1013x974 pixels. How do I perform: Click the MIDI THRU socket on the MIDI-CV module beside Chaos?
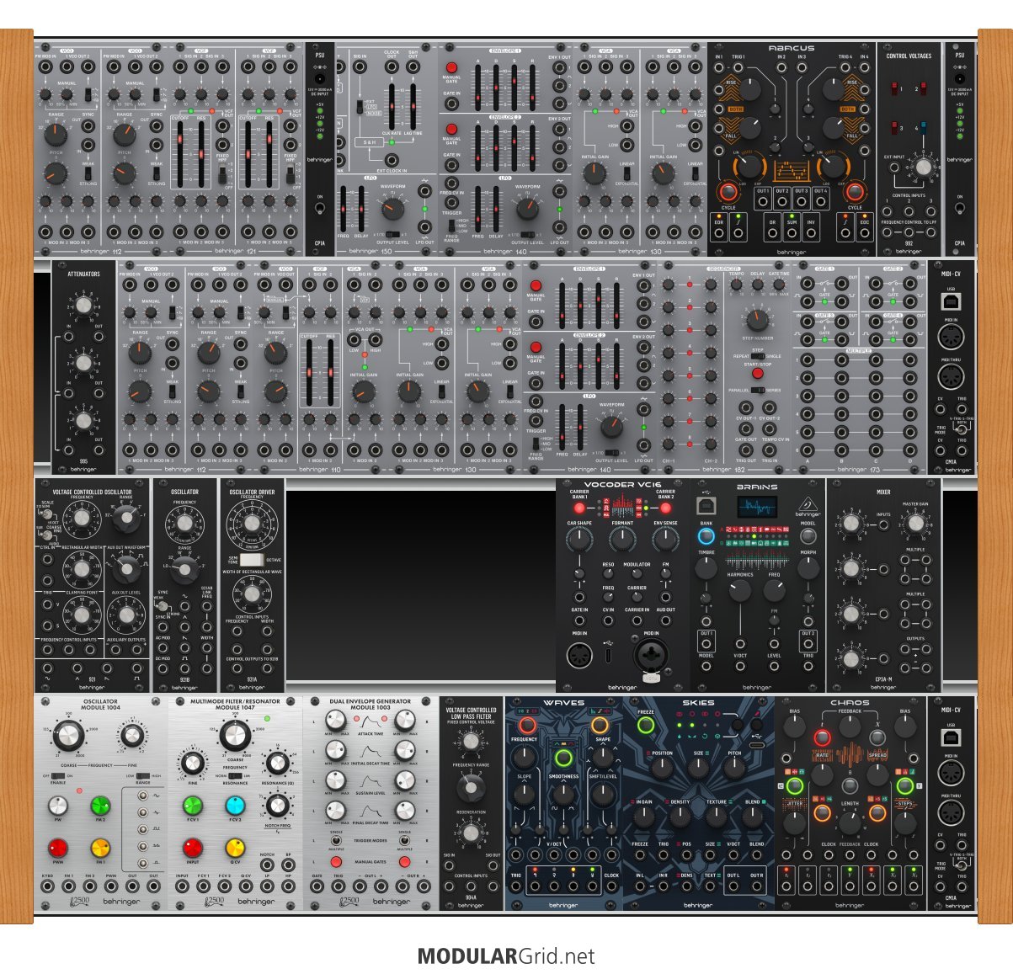[x=951, y=814]
